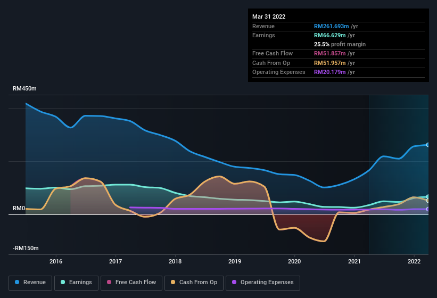This screenshot has height=298, width=437.
Task: Click the -RM150m y-axis label
Action: (27, 248)
